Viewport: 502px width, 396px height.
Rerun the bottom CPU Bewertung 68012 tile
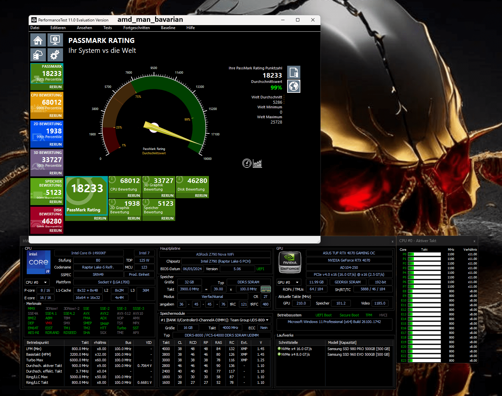pyautogui.click(x=134, y=196)
